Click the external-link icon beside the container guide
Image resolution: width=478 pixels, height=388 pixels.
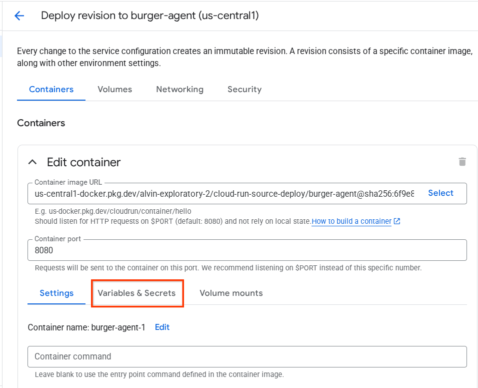[x=397, y=221]
